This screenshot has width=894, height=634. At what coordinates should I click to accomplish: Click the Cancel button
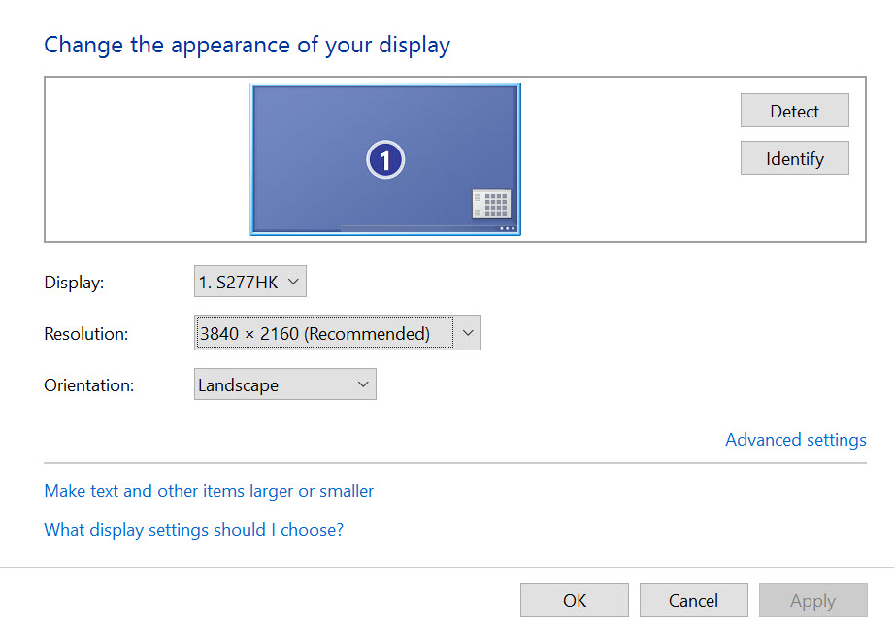click(x=693, y=600)
